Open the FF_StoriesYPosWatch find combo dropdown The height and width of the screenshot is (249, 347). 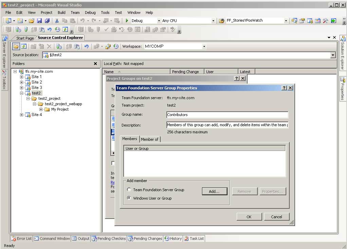pos(286,21)
